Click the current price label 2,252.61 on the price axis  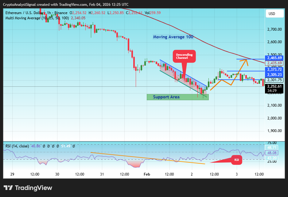pyautogui.click(x=274, y=86)
